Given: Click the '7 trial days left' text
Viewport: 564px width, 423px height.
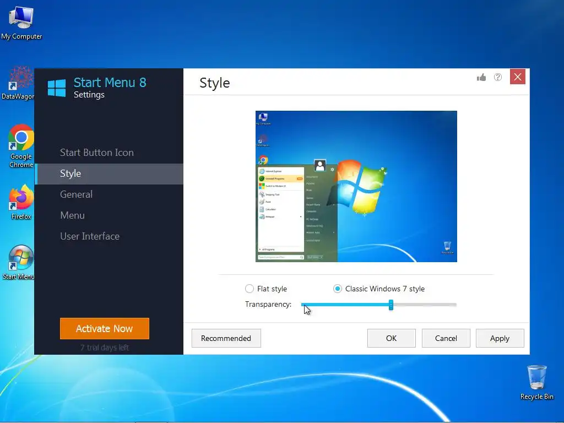Looking at the screenshot, I should (x=105, y=348).
